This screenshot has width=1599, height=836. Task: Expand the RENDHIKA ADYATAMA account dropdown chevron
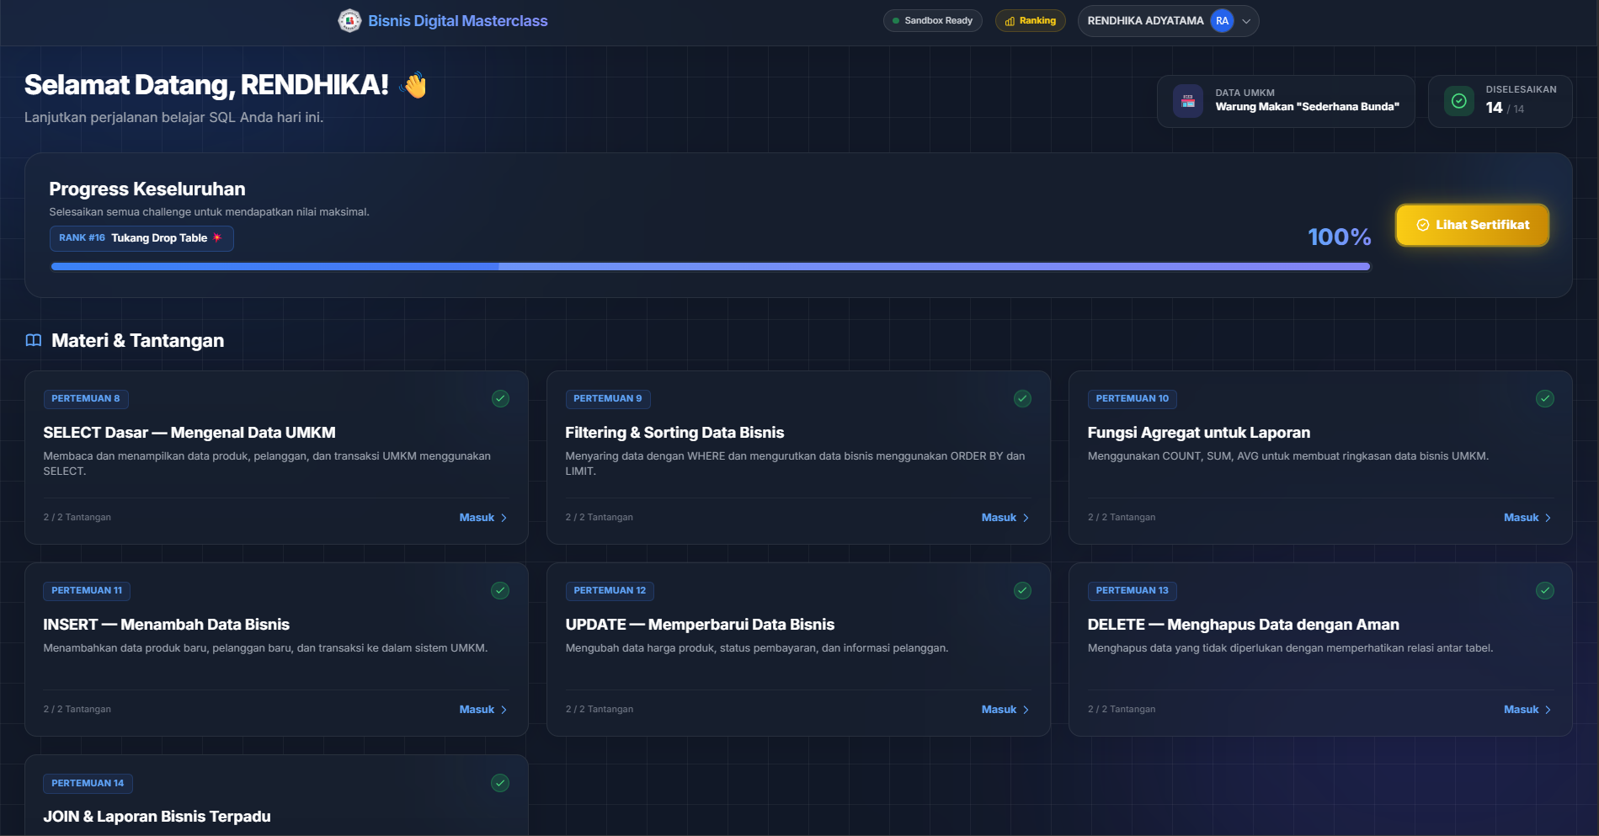point(1246,21)
